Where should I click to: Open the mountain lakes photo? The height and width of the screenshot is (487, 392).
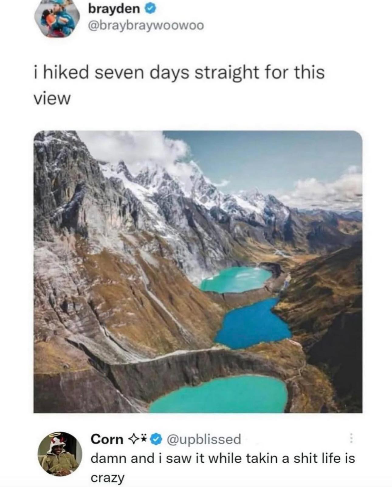[198, 272]
